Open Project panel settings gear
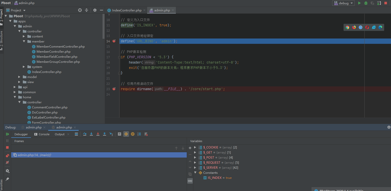Viewport: 391px width, 191px height. [95, 10]
